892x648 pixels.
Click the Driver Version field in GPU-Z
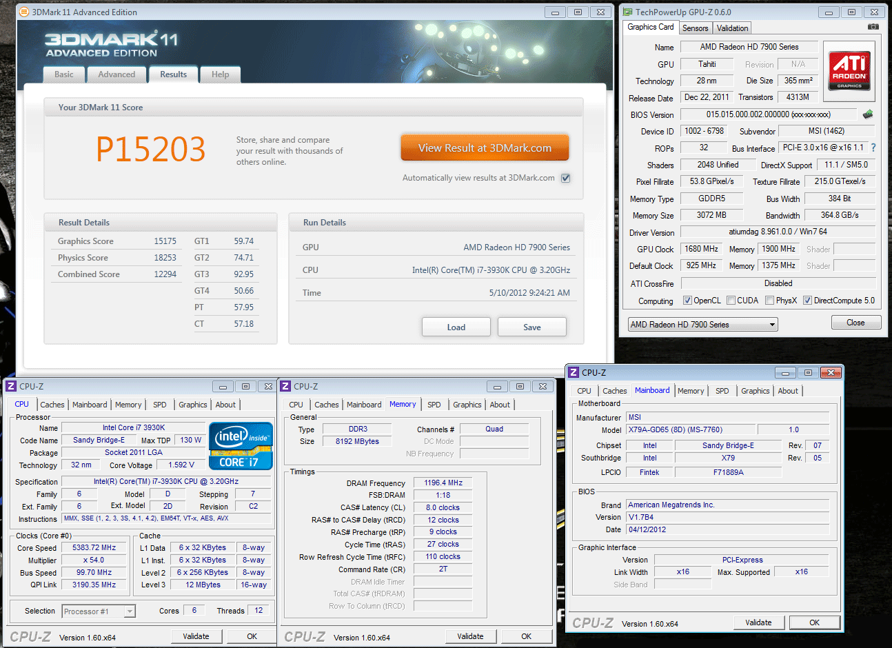pos(778,232)
